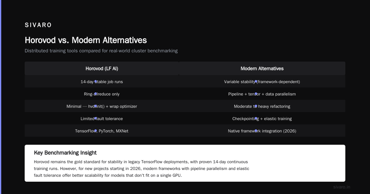Viewport: 370px width, 194px height.
Task: Click the bullet dot on Variable stability row
Action: click(x=256, y=82)
